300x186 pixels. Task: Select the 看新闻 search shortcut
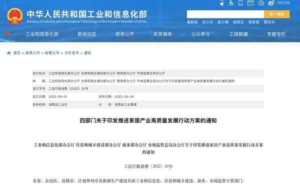[x=192, y=22]
